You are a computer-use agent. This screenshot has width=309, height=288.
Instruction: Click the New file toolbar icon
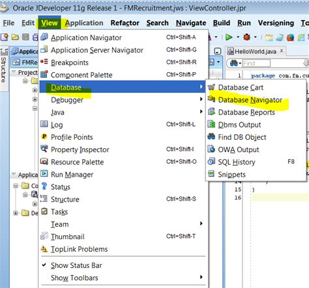(x=5, y=37)
